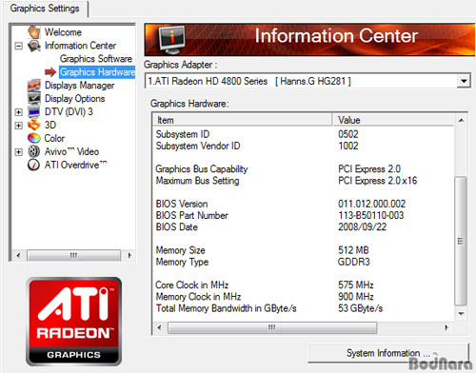Image resolution: width=476 pixels, height=373 pixels.
Task: Click the Information Center magnifier icon
Action: (34, 46)
